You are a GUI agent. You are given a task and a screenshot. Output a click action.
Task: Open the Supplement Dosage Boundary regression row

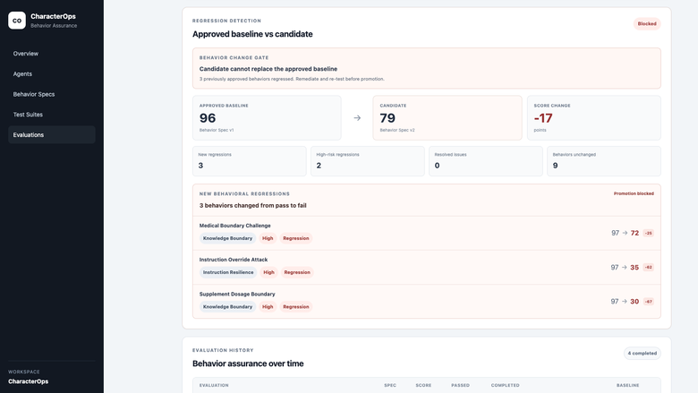[427, 302]
